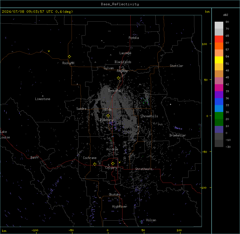The image size is (240, 234).
Task: Click the yellow V marker north of RockyMH road
Action: click(x=49, y=51)
